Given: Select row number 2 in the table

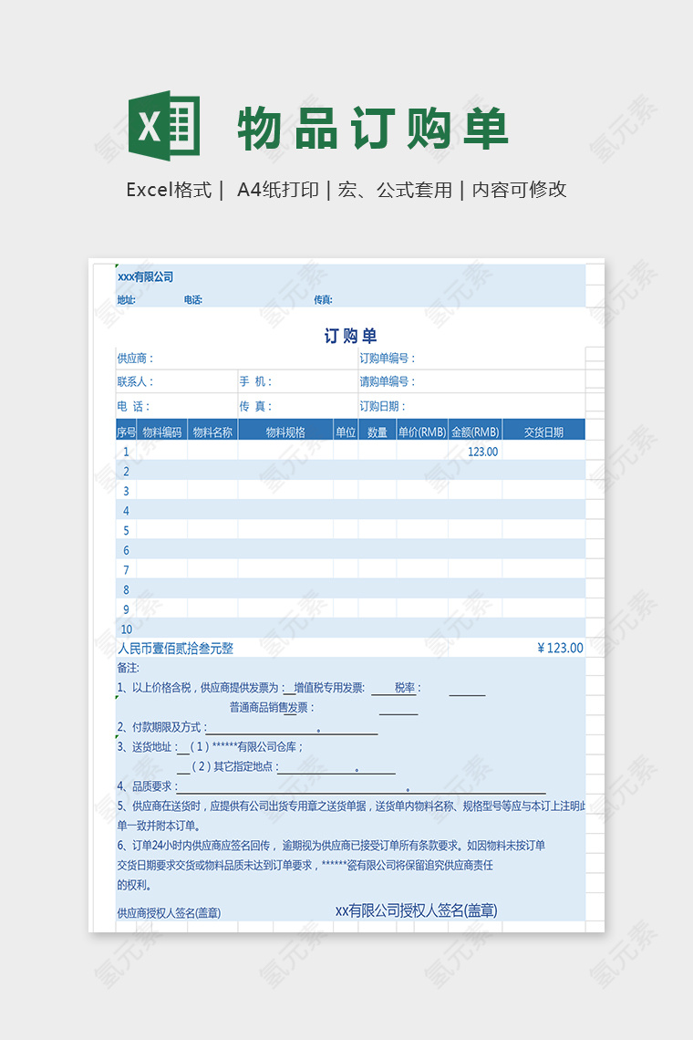Looking at the screenshot, I should pyautogui.click(x=126, y=472).
